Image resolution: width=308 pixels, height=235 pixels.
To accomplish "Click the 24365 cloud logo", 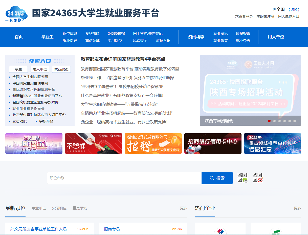I will (16, 14).
